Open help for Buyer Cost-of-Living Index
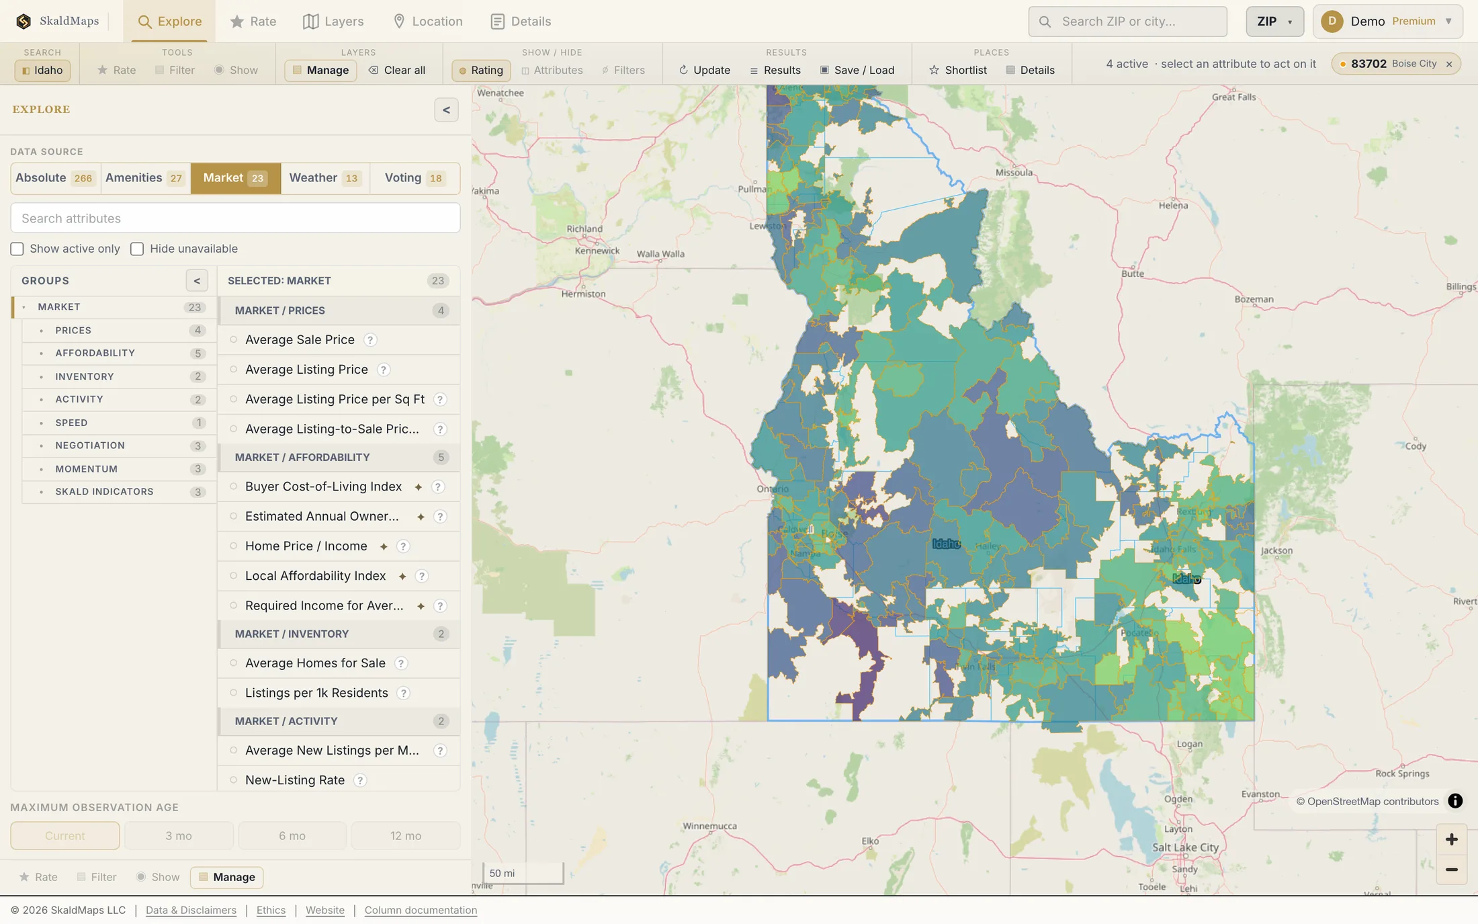Viewport: 1478px width, 924px height. [437, 487]
